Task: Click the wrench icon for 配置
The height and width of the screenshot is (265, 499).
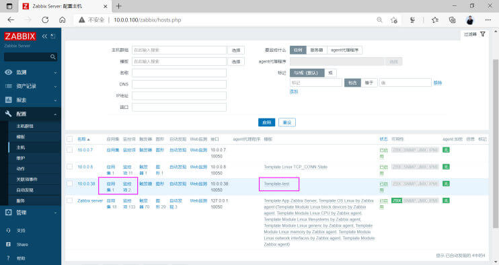Action: pos(9,114)
